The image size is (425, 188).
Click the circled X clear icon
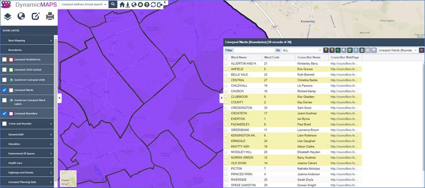(x=140, y=5)
